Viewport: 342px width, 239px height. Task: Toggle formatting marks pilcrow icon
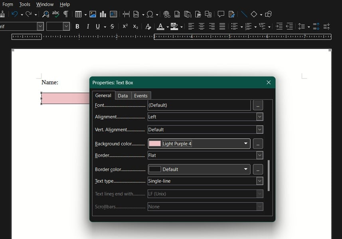[66, 14]
